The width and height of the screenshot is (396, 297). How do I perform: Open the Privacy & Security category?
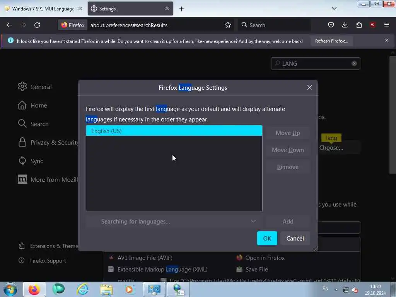(x=48, y=142)
